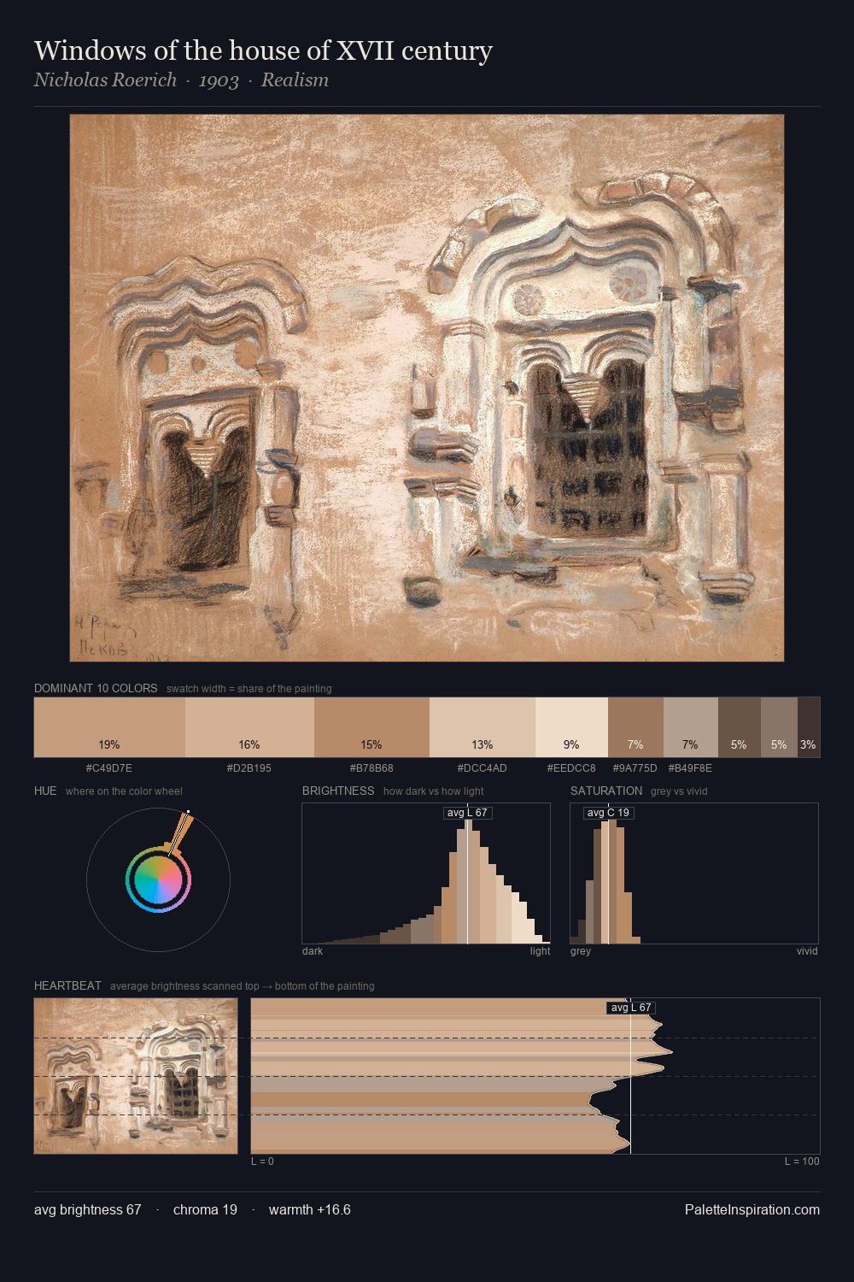
Task: Click the #C49D7E 19% color swatch
Action: point(109,727)
